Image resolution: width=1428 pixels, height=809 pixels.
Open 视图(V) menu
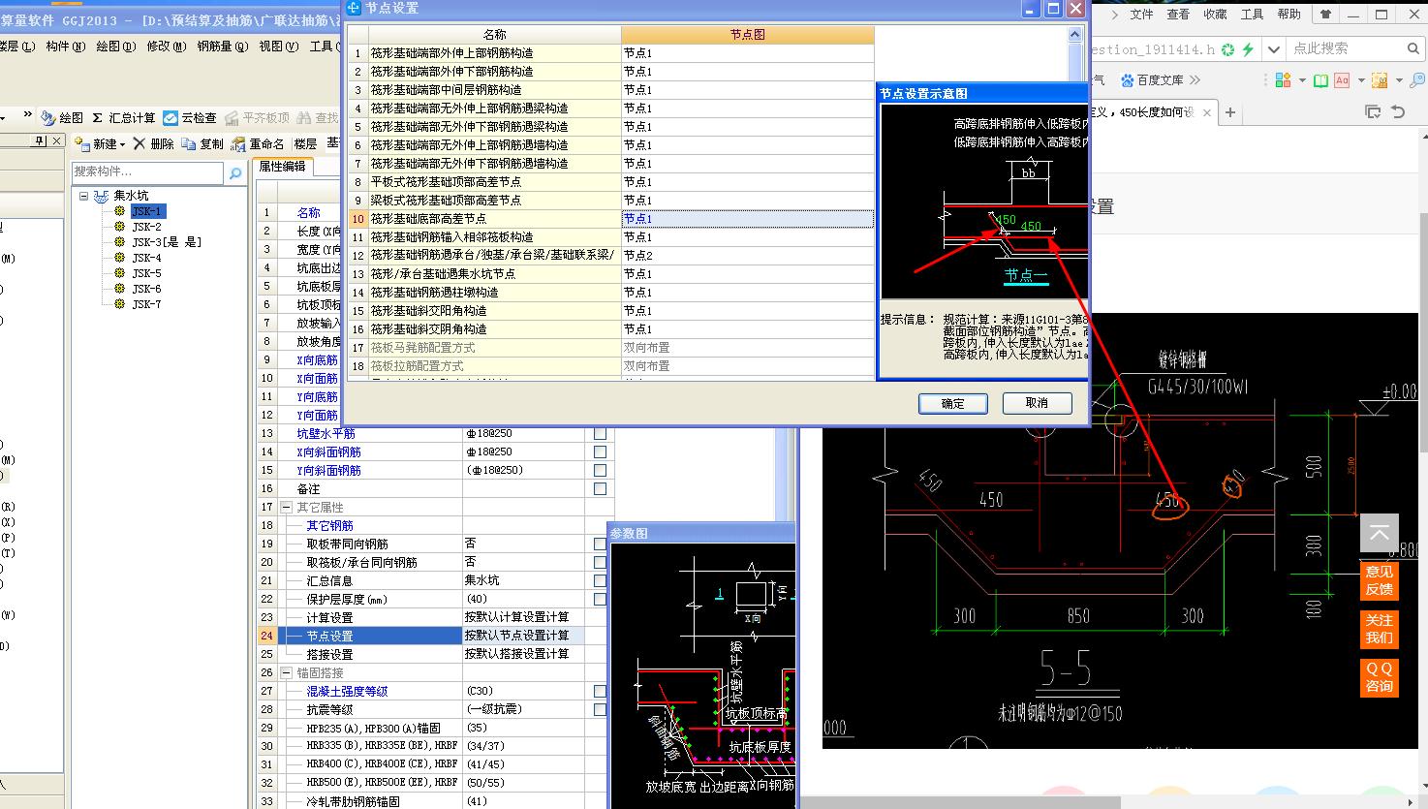(278, 47)
